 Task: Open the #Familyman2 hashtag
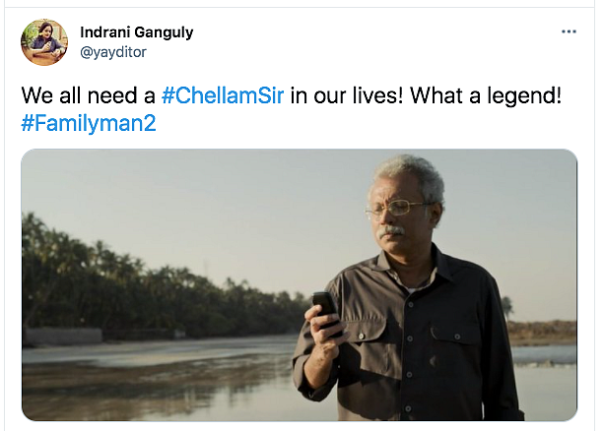point(89,124)
